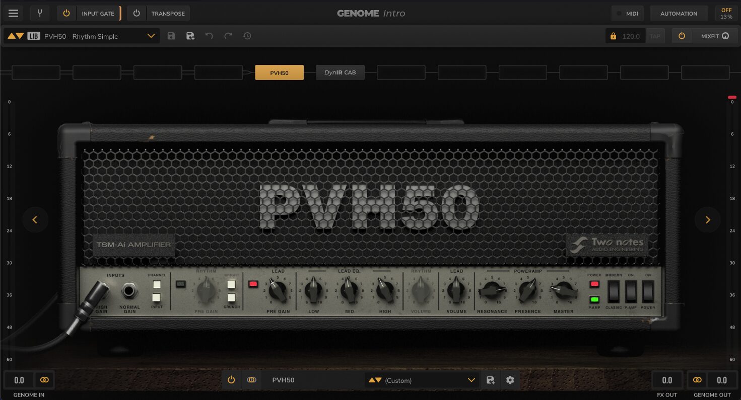Toggle the PVH50 block power button
Viewport: 741px width, 400px height.
click(231, 380)
